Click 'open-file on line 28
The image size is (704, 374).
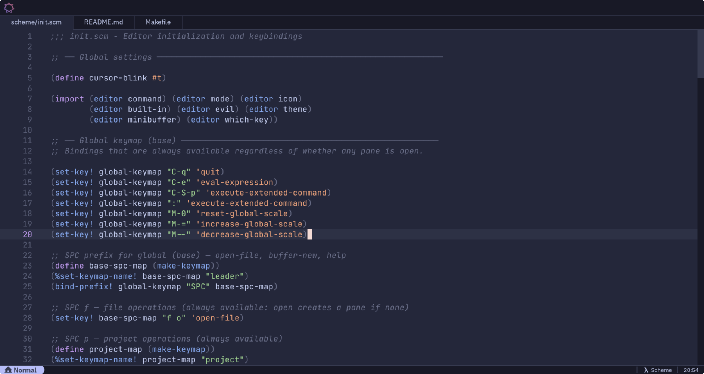(x=215, y=318)
